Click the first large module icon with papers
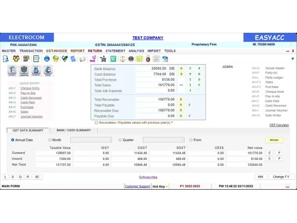 click(12, 70)
